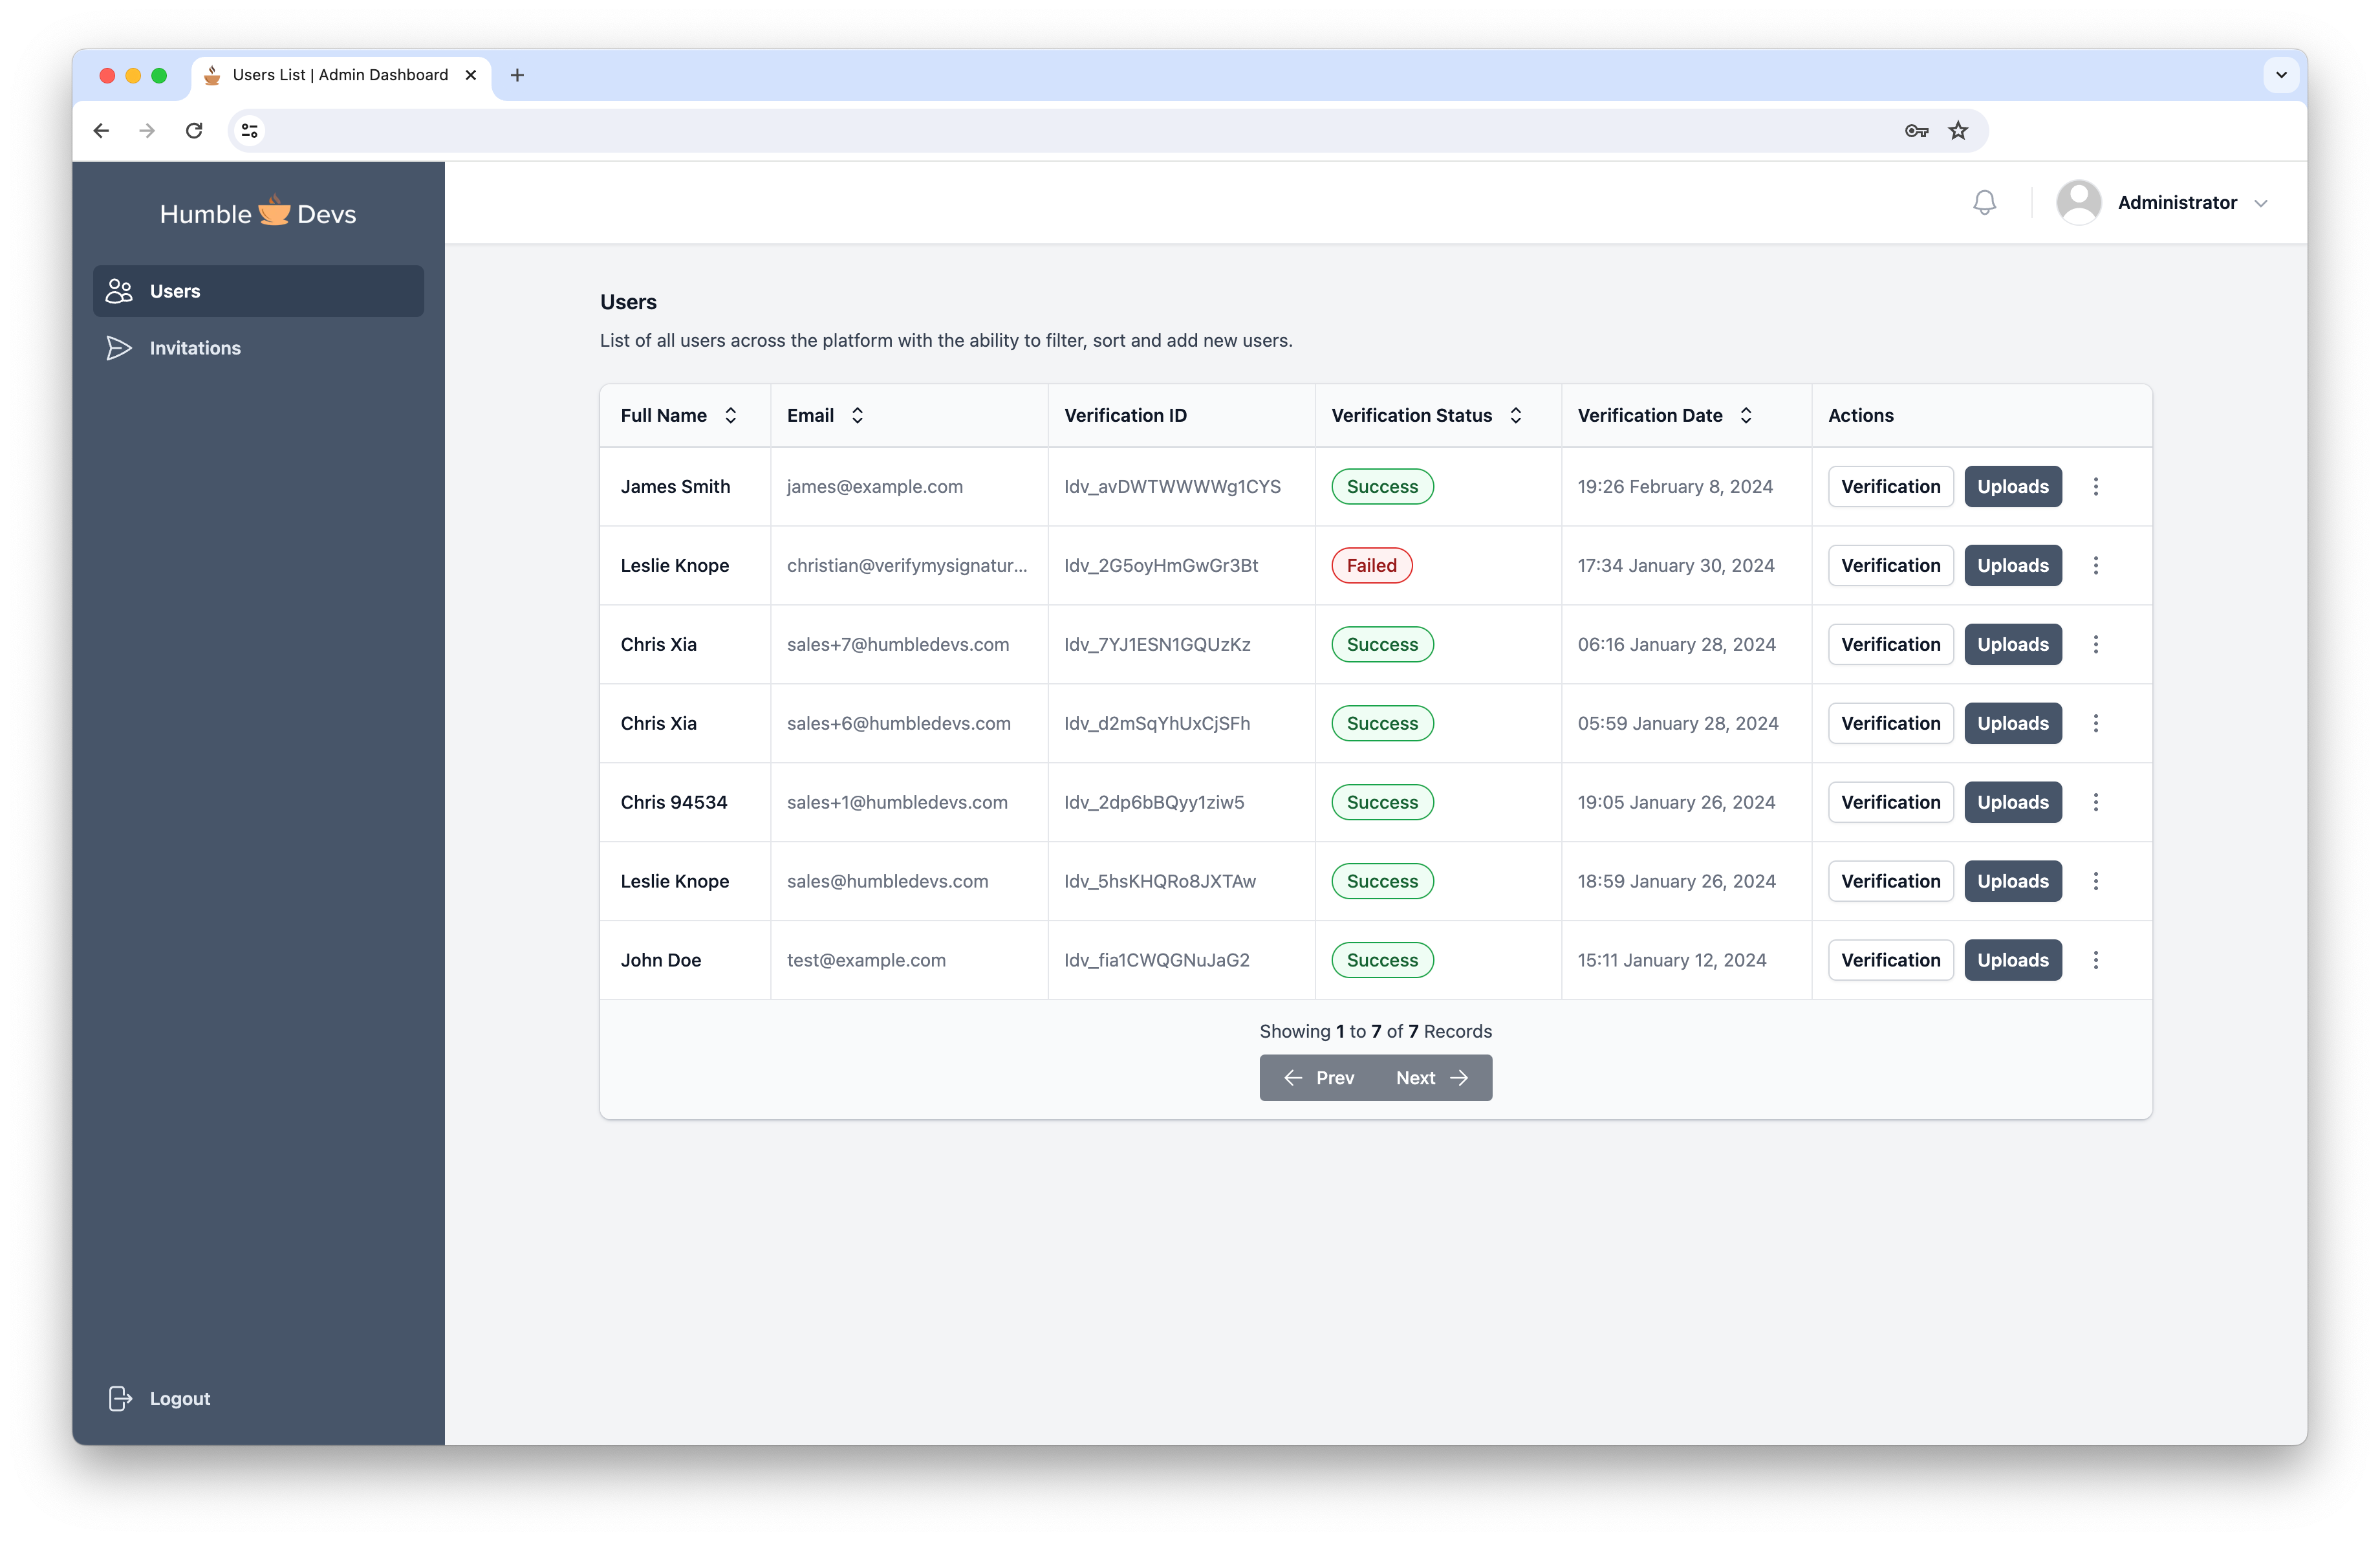
Task: Click the Success badge for James Smith
Action: point(1382,487)
